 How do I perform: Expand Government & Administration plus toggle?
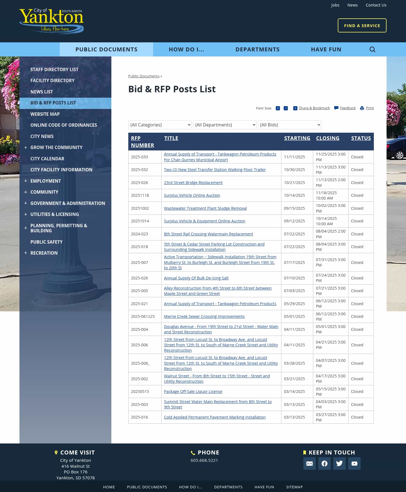[26, 203]
